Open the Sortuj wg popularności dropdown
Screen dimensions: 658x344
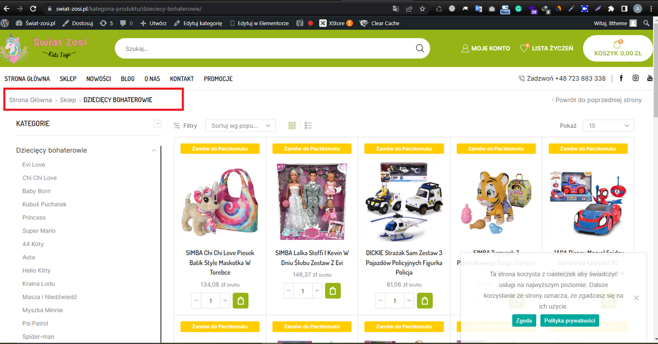pos(240,126)
